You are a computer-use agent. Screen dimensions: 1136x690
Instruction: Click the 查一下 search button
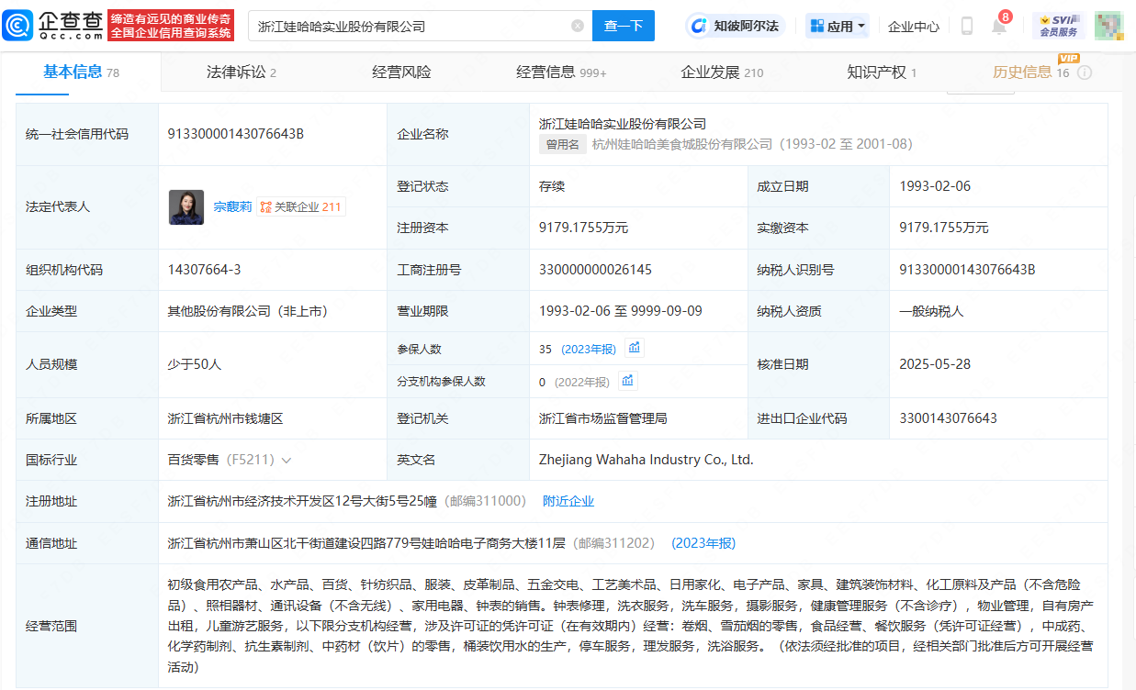point(624,26)
